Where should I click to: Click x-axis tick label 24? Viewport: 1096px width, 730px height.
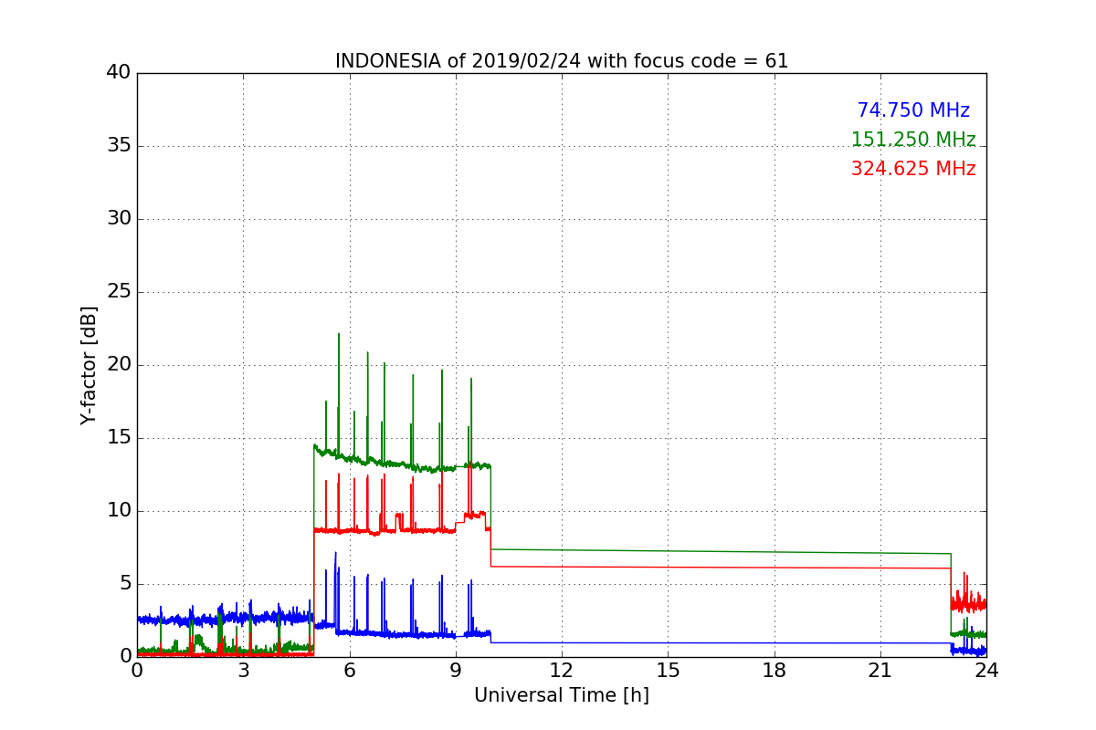[986, 670]
